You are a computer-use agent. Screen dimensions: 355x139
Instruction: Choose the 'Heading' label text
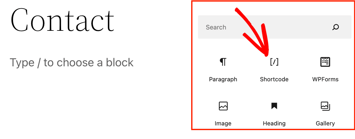[x=274, y=123]
